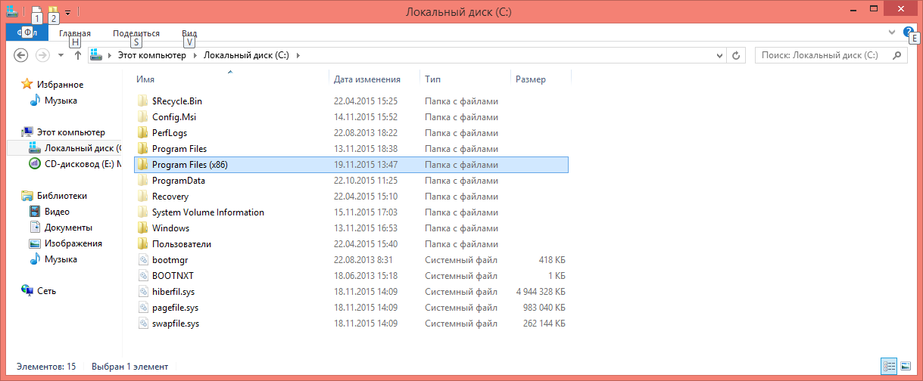Open the address bar history dropdown
Viewport: 923px width, 381px height.
pos(719,55)
